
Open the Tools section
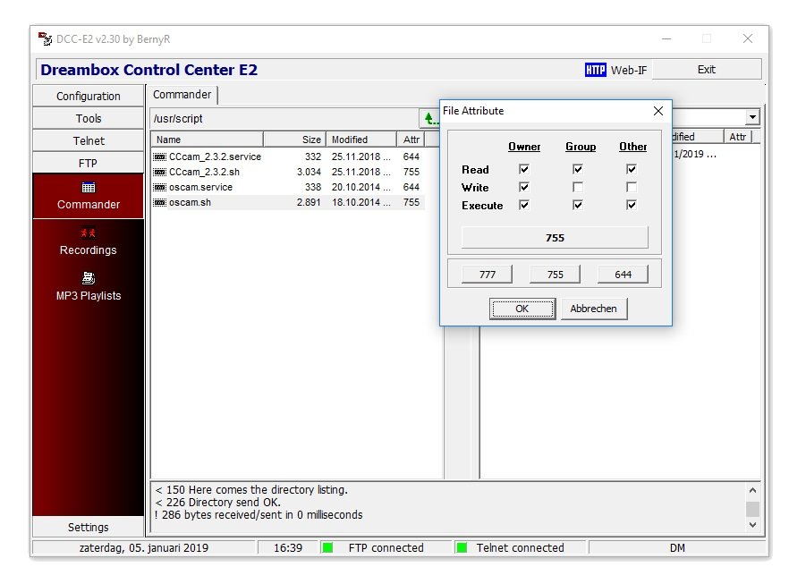point(88,119)
